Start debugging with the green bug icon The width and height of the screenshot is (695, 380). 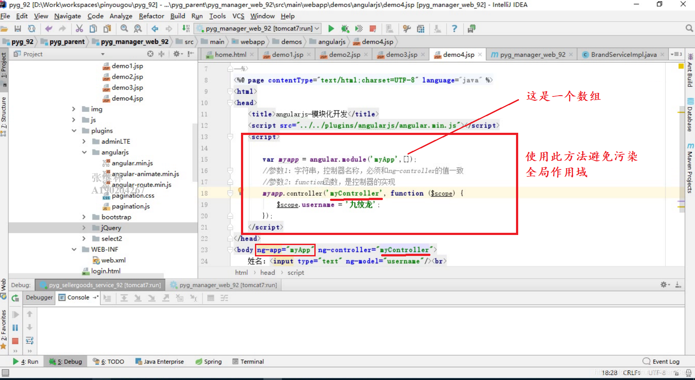tap(345, 29)
